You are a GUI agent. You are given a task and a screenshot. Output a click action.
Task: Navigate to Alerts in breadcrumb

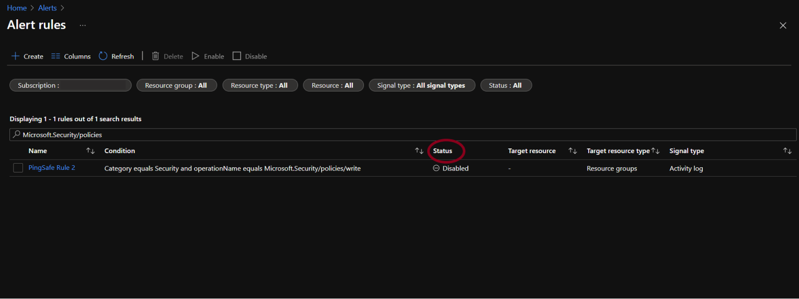click(x=48, y=8)
